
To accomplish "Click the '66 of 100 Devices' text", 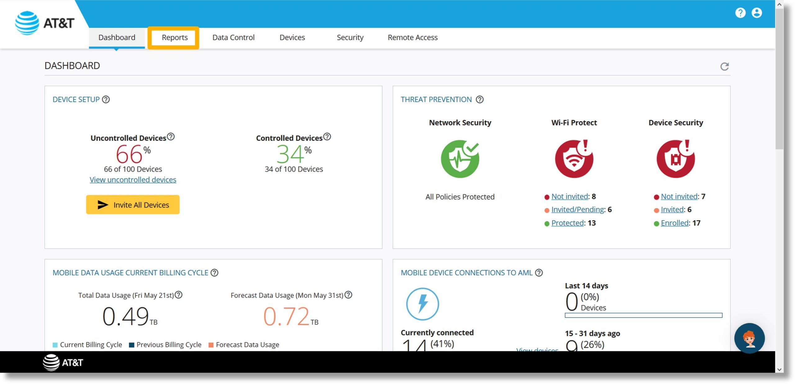I will click(133, 169).
